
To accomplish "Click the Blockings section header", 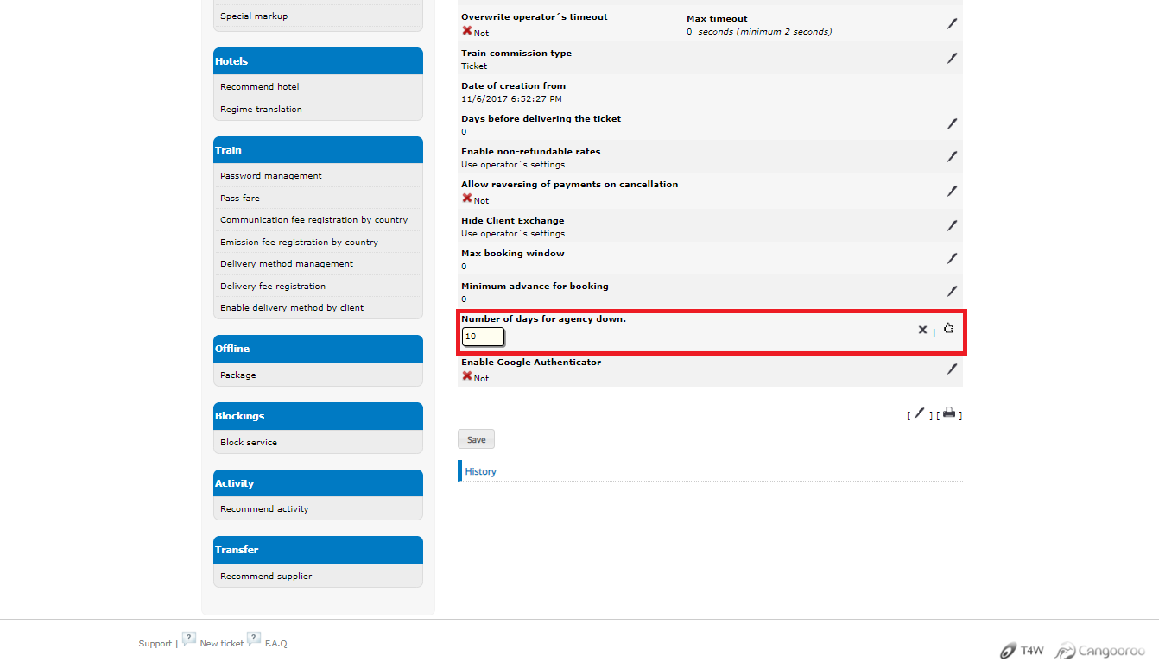I will click(x=318, y=416).
